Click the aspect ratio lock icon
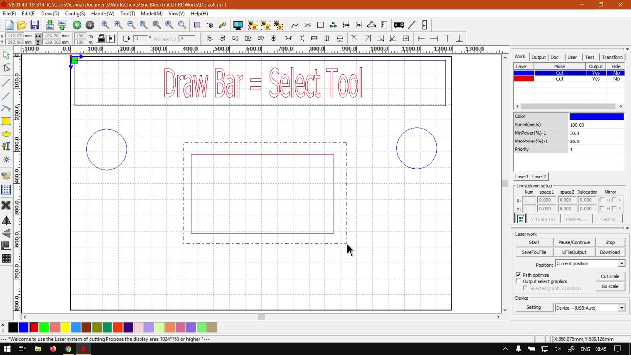The width and height of the screenshot is (631, 355). coord(101,39)
